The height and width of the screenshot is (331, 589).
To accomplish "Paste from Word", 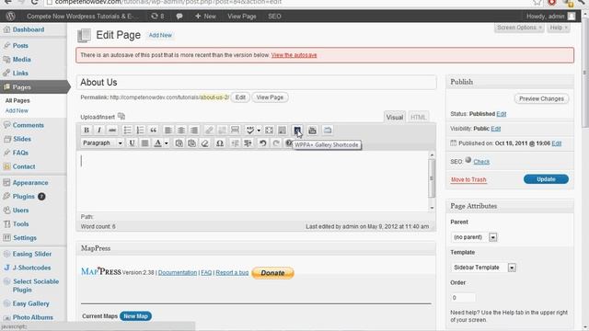I will pyautogui.click(x=192, y=143).
